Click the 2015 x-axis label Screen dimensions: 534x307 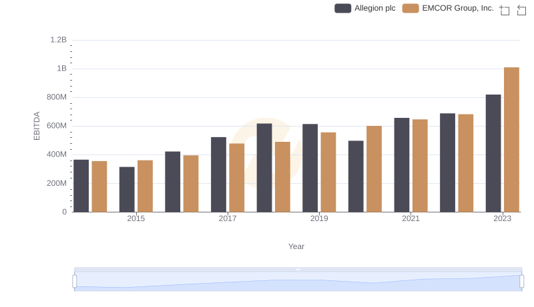(x=136, y=218)
